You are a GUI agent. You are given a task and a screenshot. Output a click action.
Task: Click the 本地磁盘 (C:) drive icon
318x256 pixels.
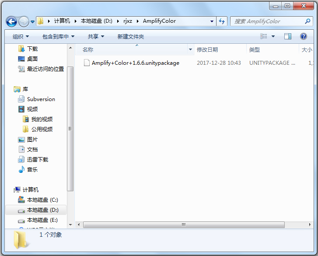(x=21, y=200)
